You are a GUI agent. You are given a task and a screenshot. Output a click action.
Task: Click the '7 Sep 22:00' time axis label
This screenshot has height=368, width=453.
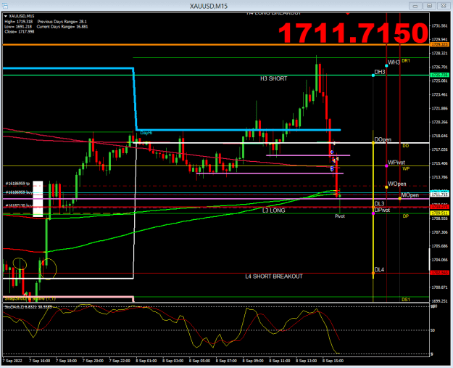pyautogui.click(x=120, y=361)
